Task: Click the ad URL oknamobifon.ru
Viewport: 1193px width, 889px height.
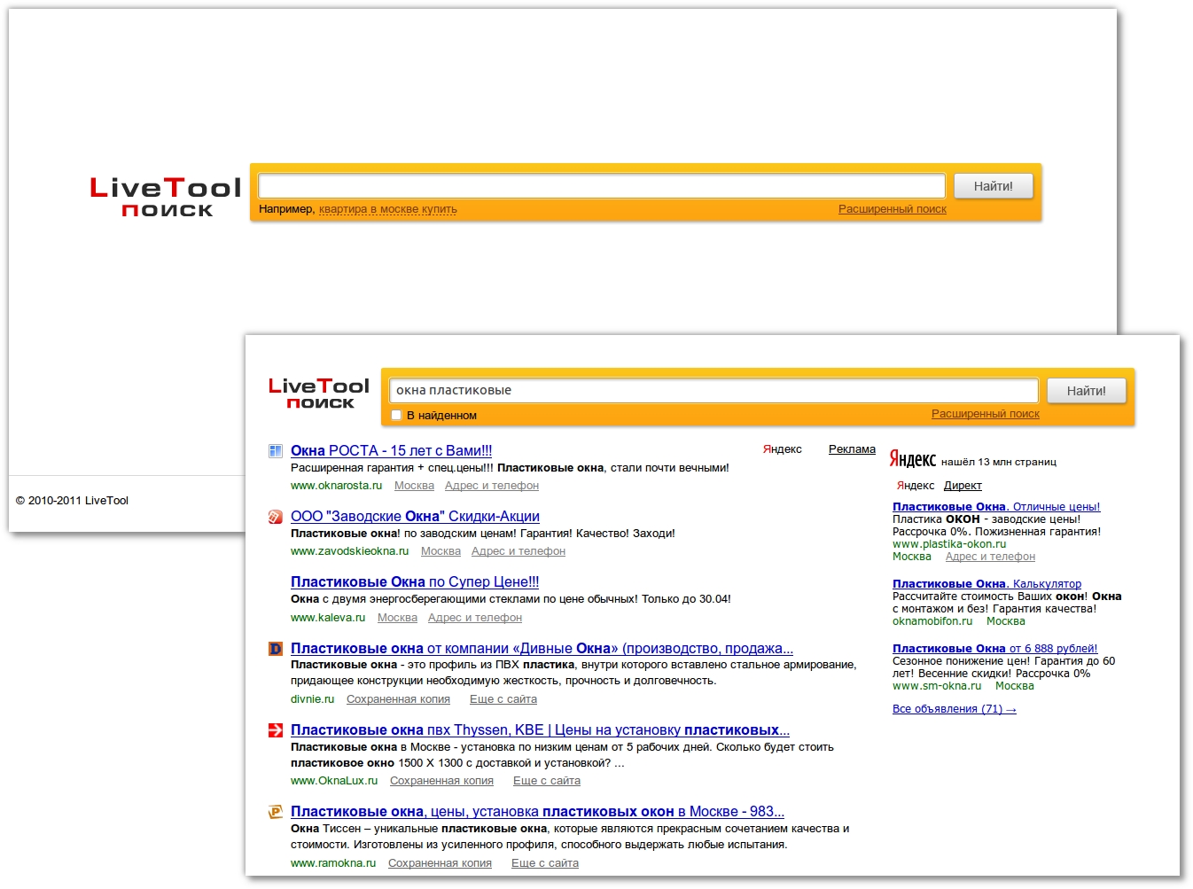Action: point(932,621)
